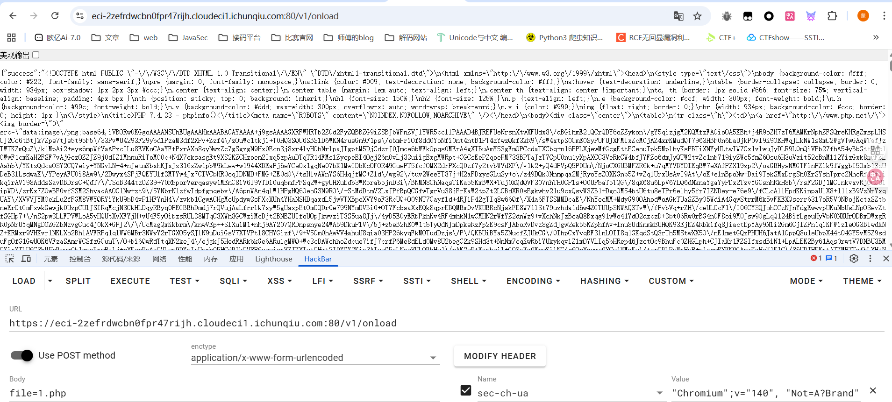
Task: Open the browser extensions puzzle icon
Action: click(x=832, y=16)
